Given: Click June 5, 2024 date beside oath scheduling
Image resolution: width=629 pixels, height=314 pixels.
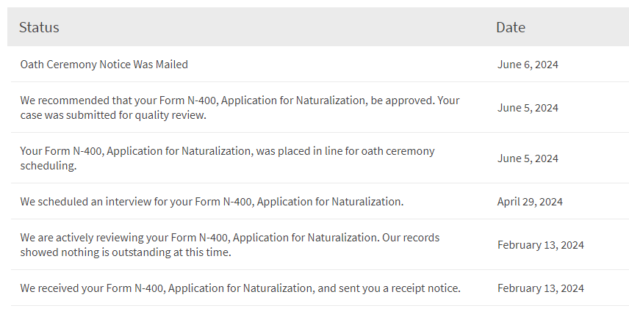Looking at the screenshot, I should pos(528,158).
